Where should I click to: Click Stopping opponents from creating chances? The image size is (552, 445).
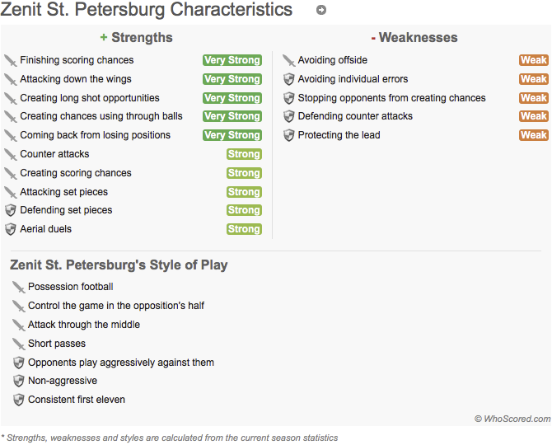(x=391, y=98)
